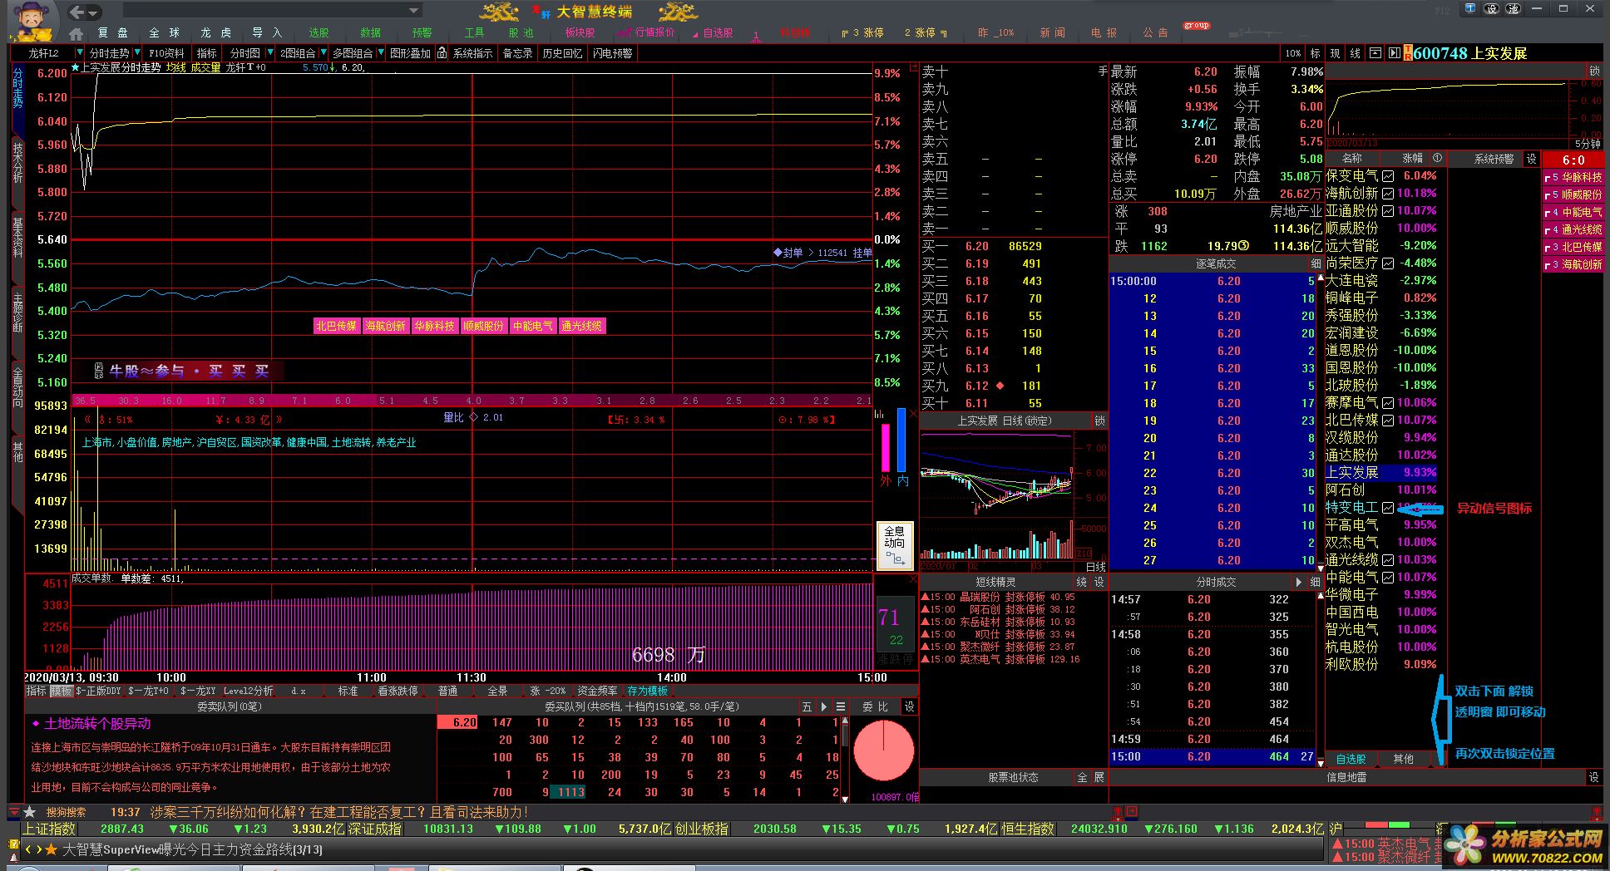Click the 线 icon button
Viewport: 1610px width, 871px height.
(x=1355, y=53)
